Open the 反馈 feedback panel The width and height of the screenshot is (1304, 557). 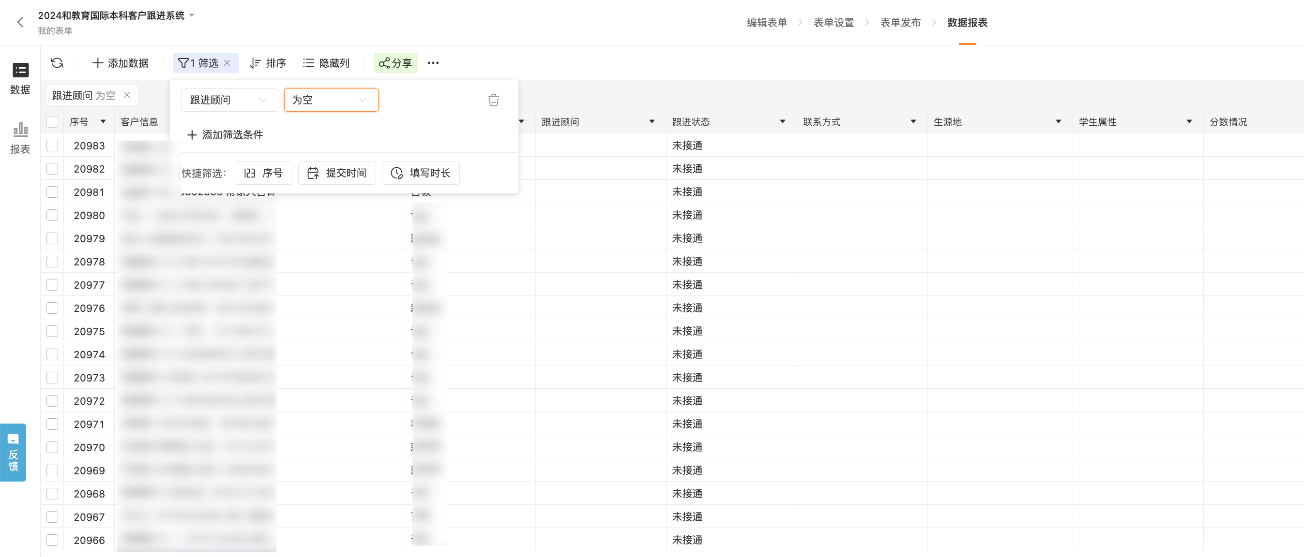(x=13, y=453)
